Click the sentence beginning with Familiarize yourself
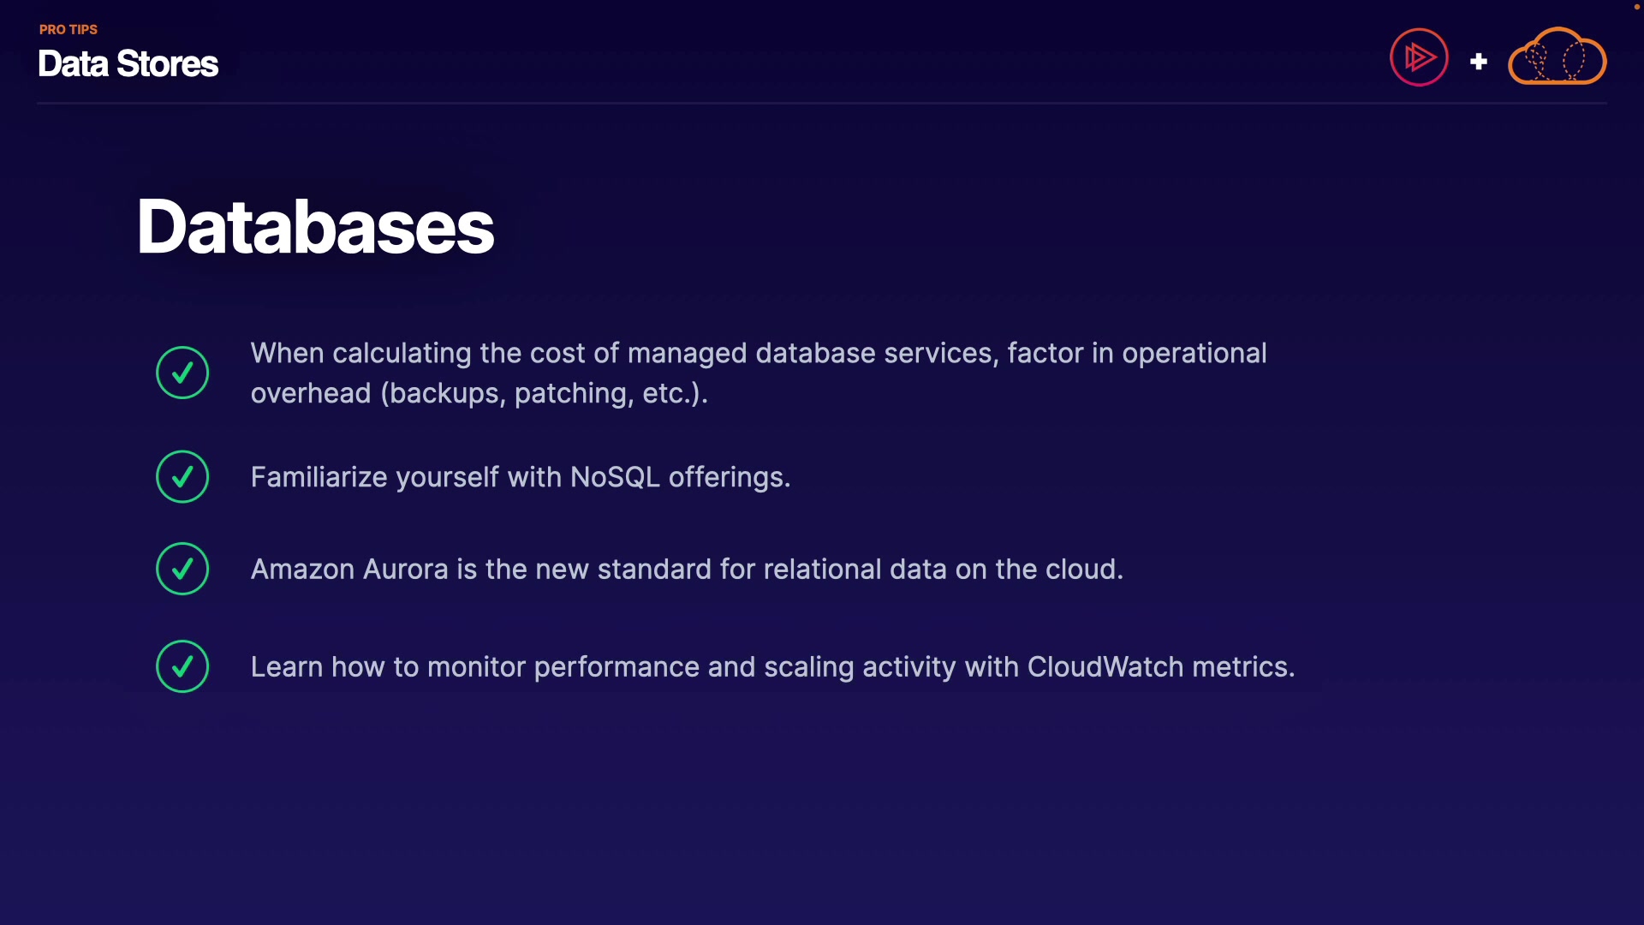Screen dimensions: 1644x925 click(520, 477)
